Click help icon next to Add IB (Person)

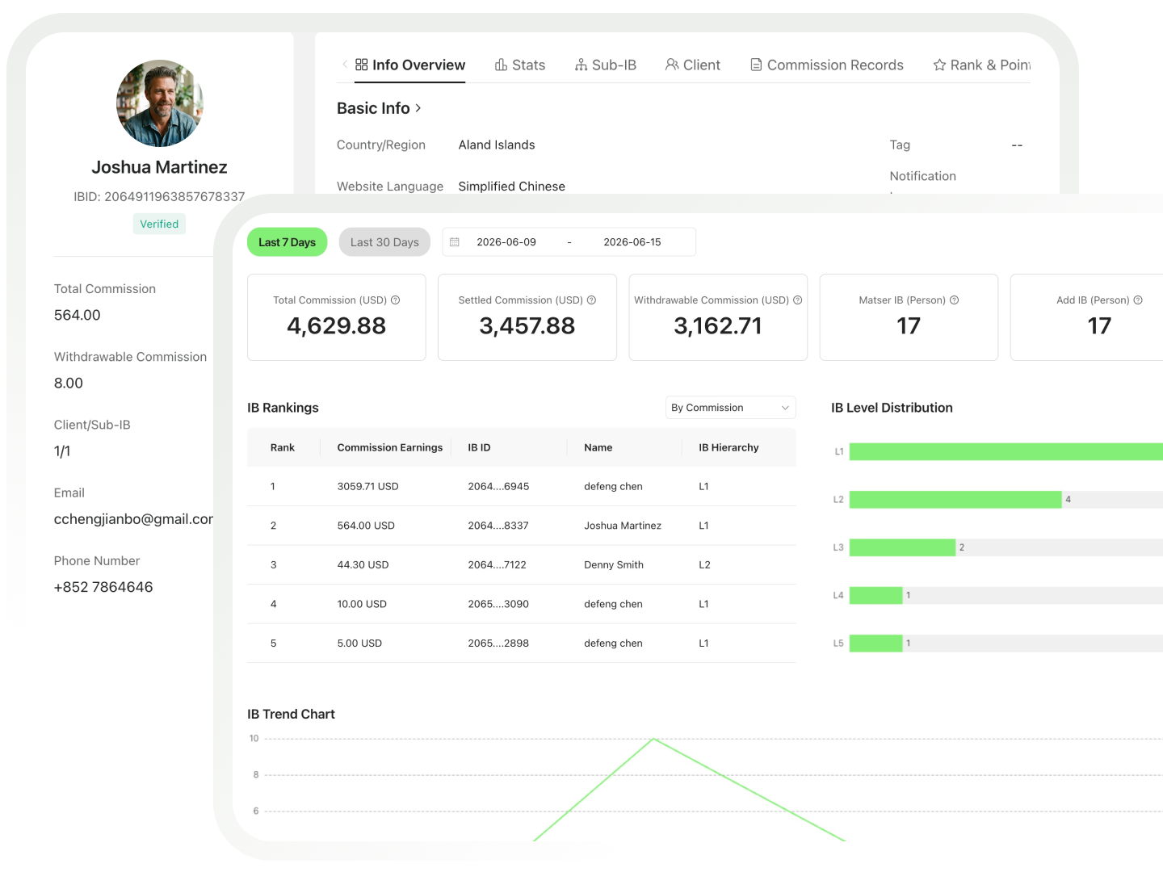pos(1138,300)
